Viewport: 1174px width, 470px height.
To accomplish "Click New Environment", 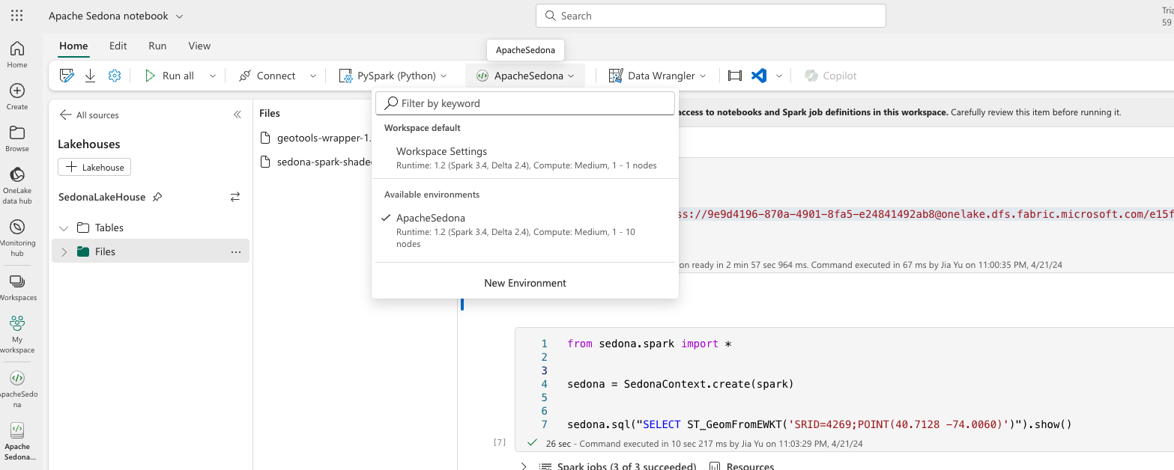I will tap(524, 283).
